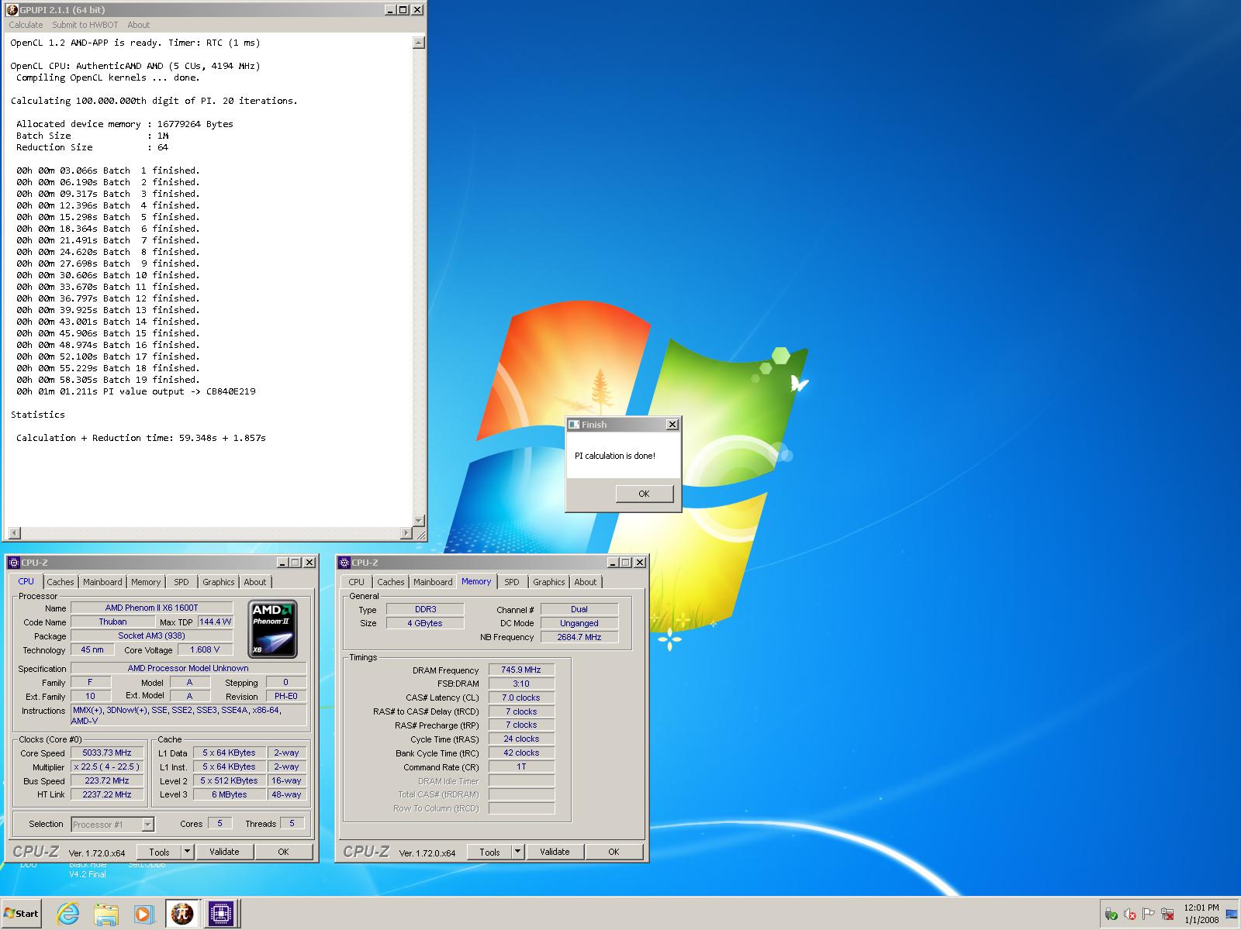1241x930 pixels.
Task: Click the Finish dialog title icon
Action: (574, 425)
